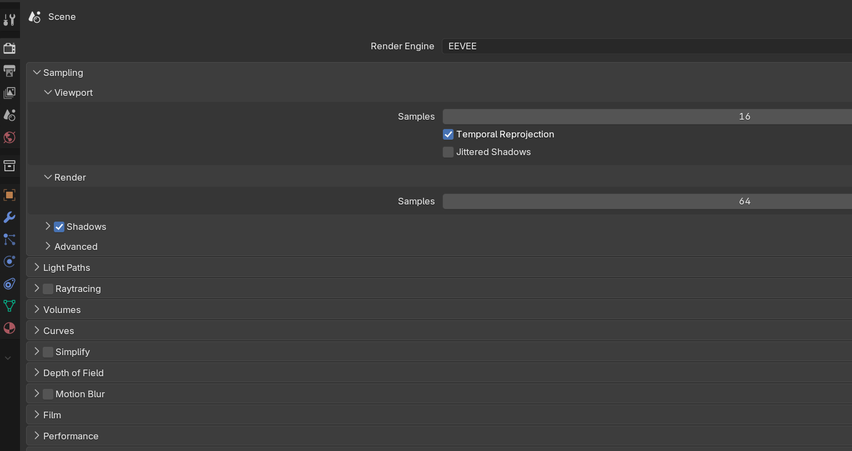Expand the Simplify panel arrow
852x451 pixels.
pos(37,351)
